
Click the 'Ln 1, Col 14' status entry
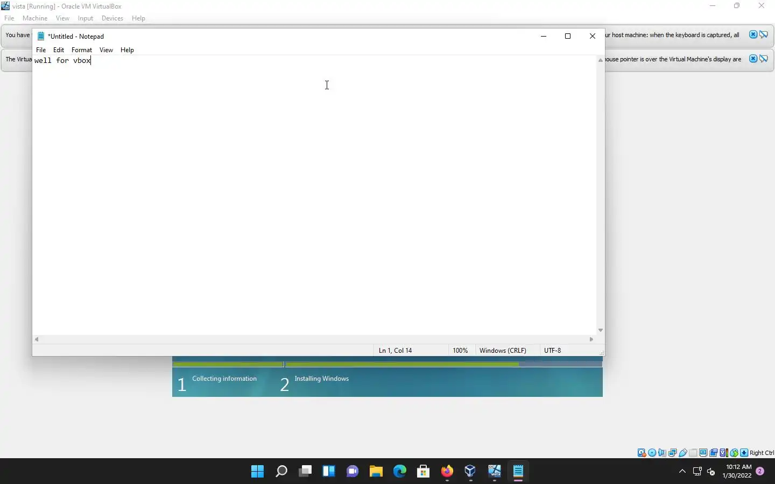coord(395,351)
